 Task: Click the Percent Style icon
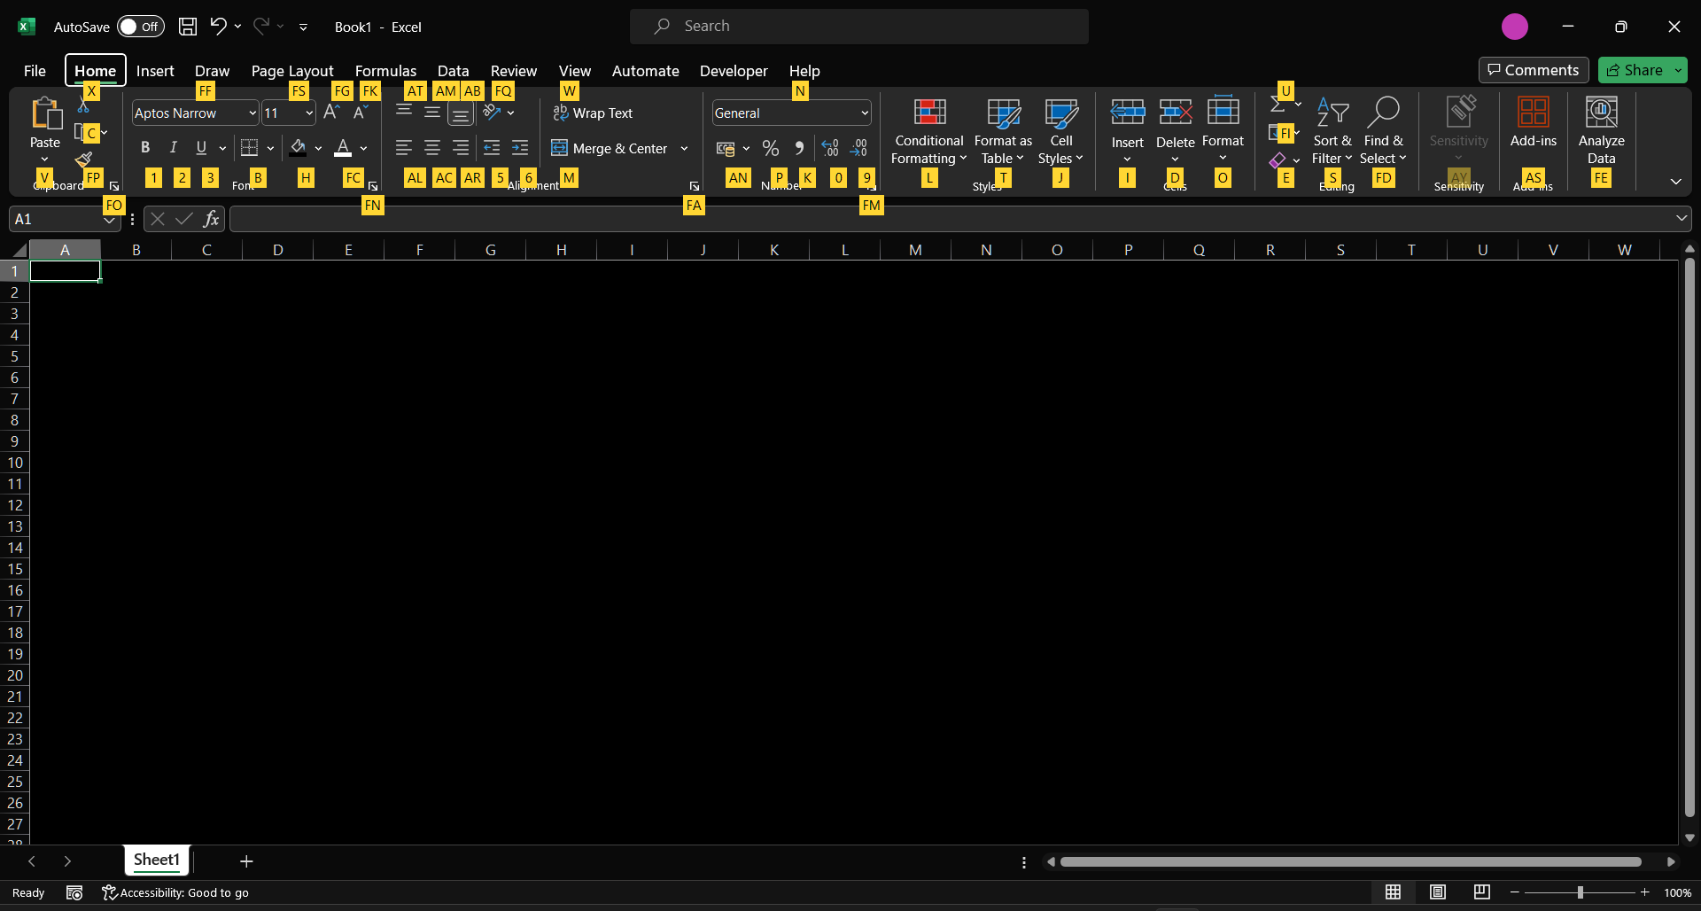point(771,148)
